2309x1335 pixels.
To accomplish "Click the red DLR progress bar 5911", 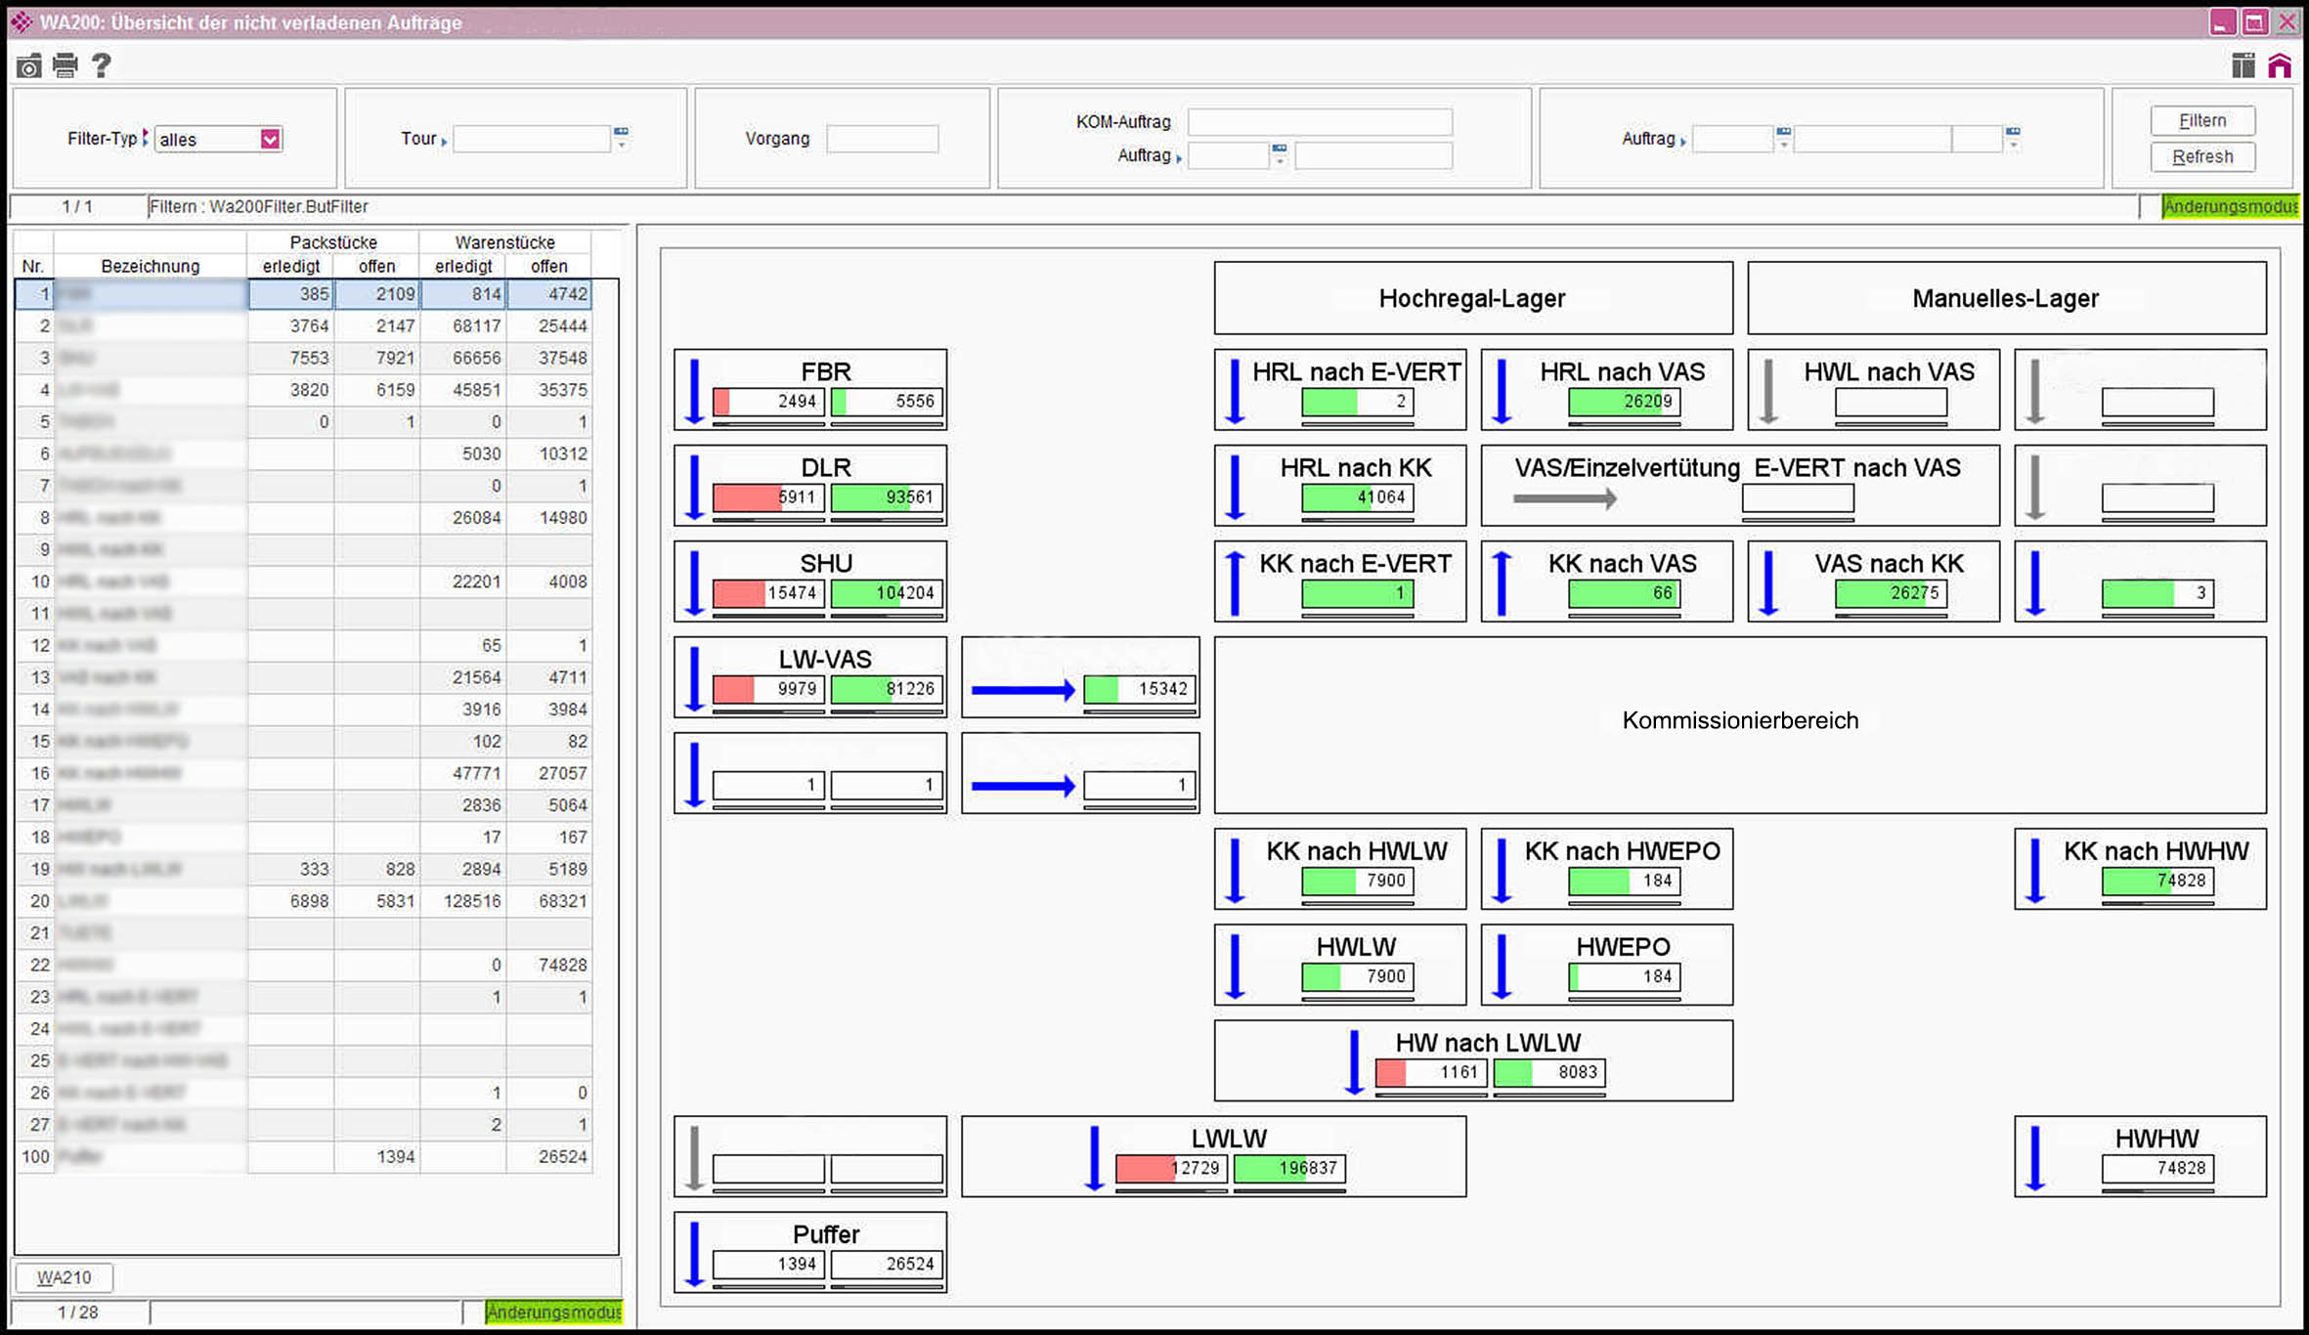I will (767, 497).
